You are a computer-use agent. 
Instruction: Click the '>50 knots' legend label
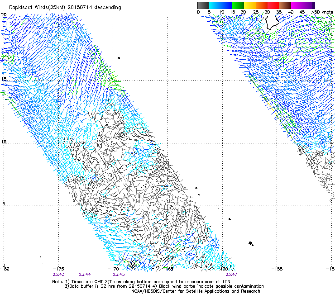[322, 12]
